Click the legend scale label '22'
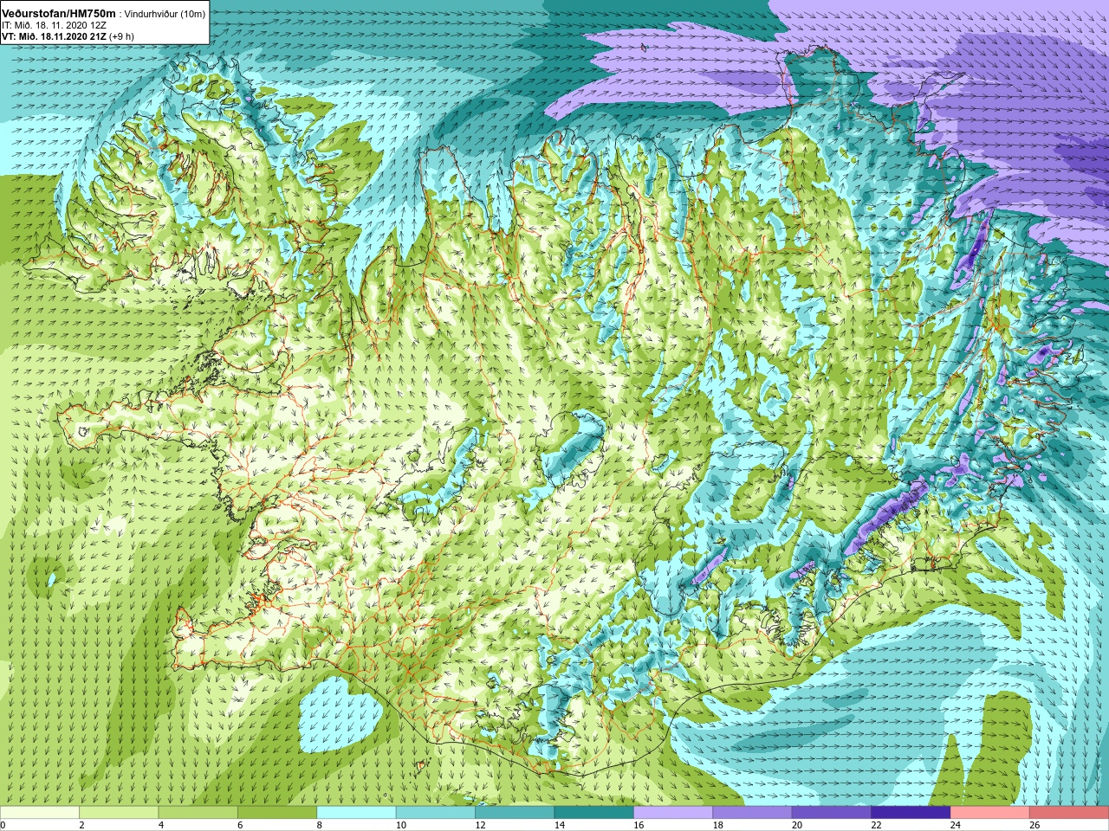Viewport: 1109px width, 831px height. tap(876, 825)
